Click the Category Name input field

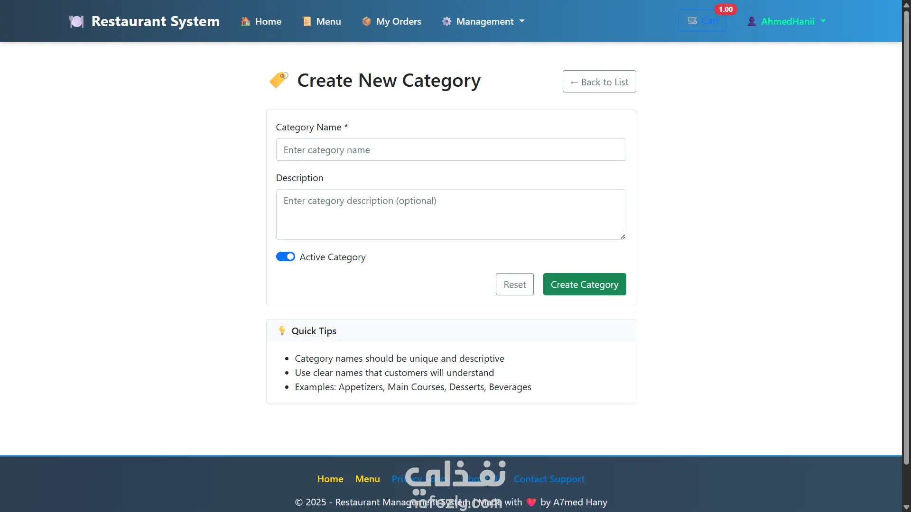click(451, 150)
